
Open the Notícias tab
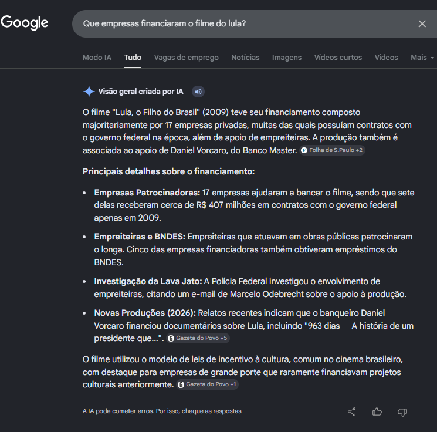click(245, 58)
